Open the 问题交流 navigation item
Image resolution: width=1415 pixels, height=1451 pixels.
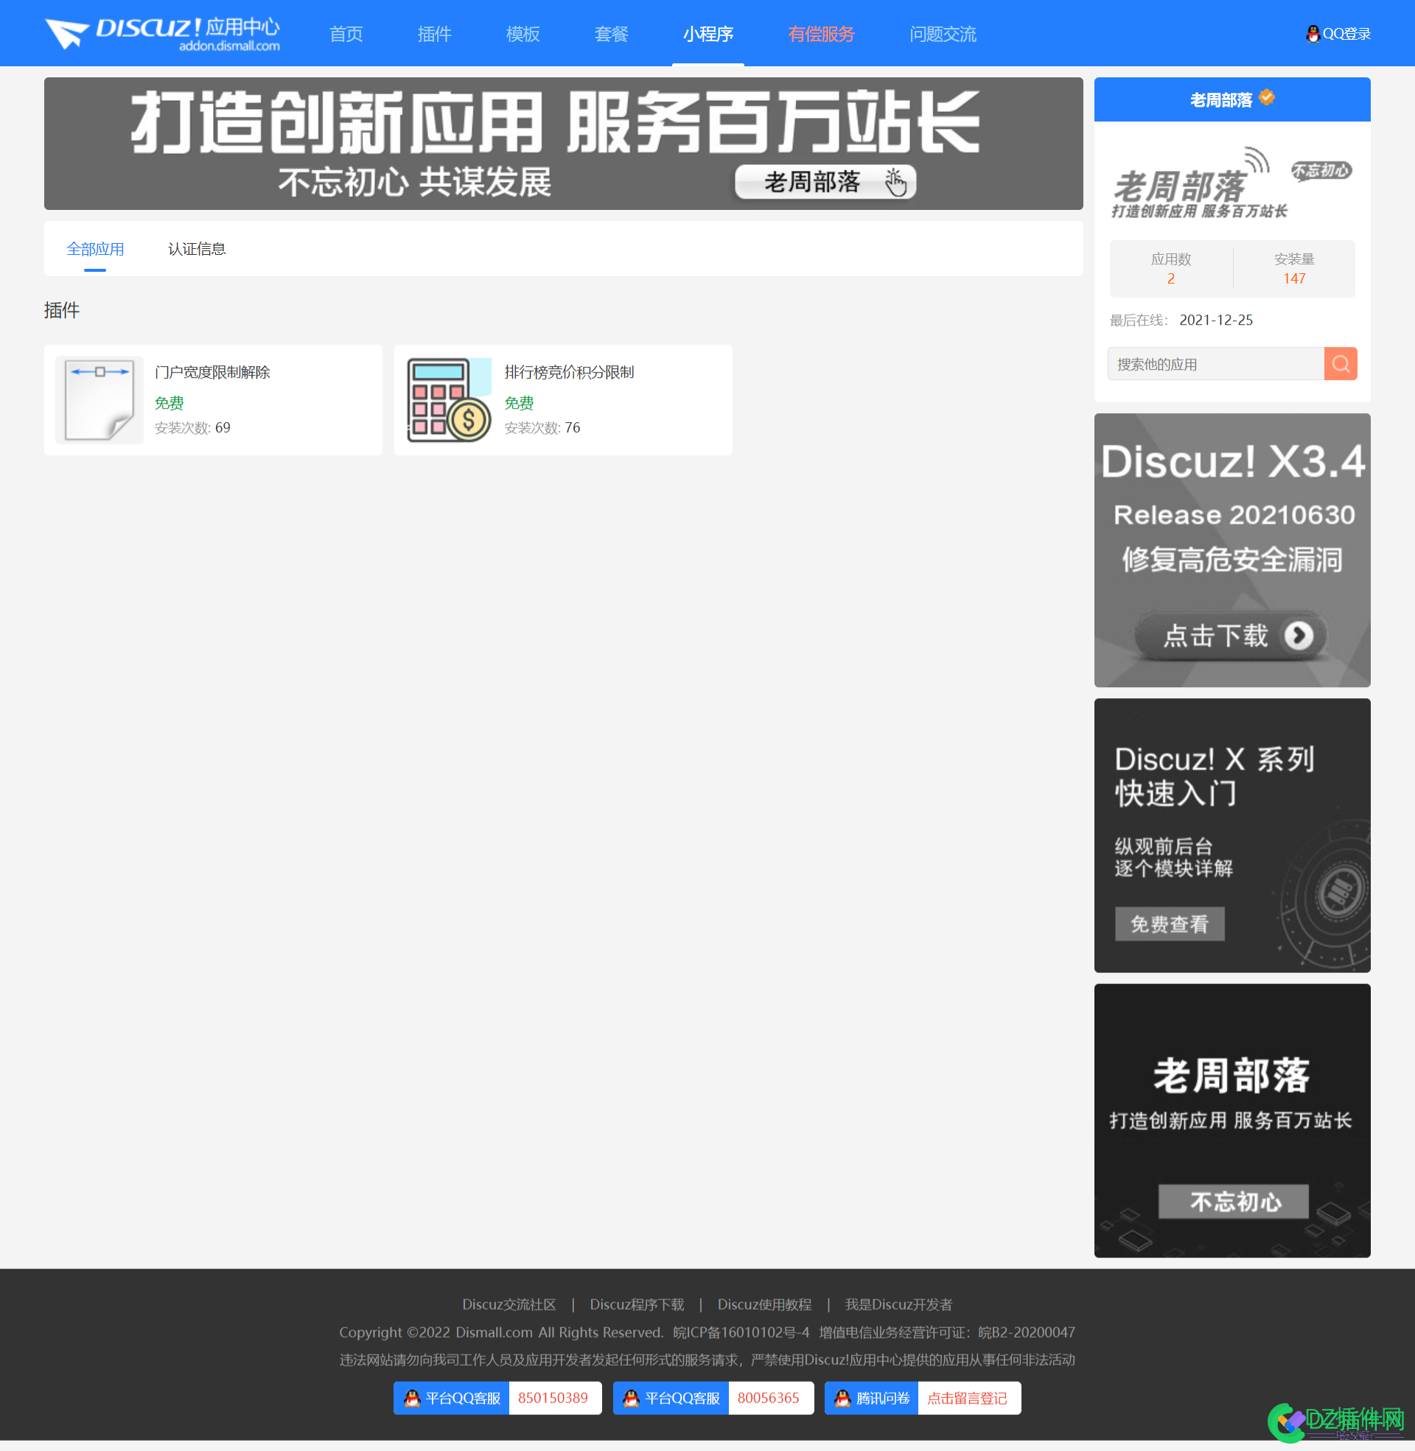point(943,33)
